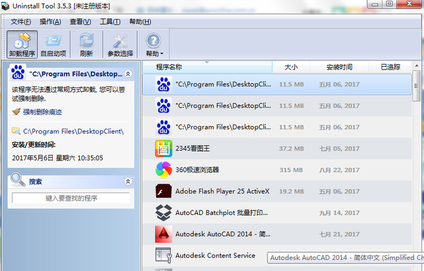This screenshot has height=271, width=424.
Task: Select 2345看图王 program row text
Action: 192,149
